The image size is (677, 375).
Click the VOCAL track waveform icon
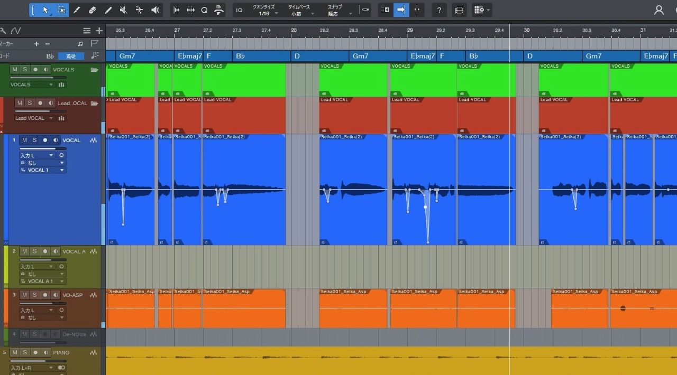tap(94, 140)
